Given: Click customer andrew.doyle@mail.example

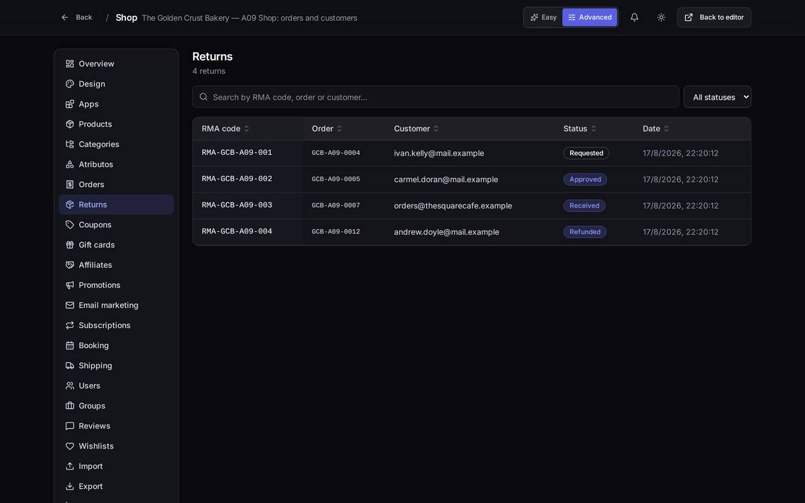Looking at the screenshot, I should 447,232.
